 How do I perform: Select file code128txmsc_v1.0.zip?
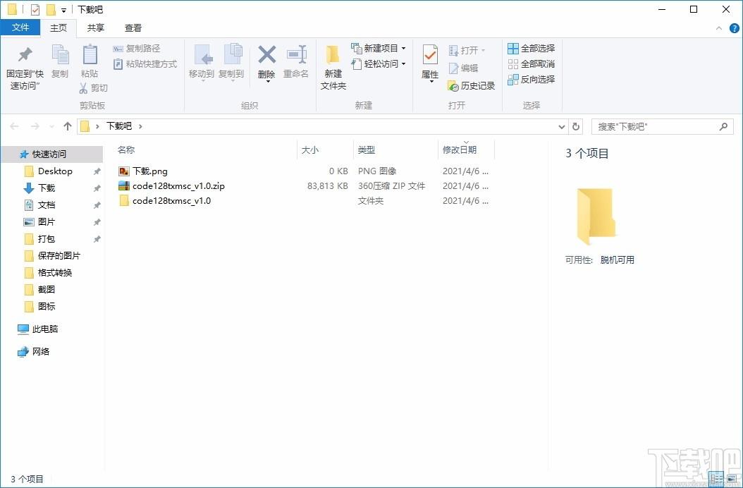pos(178,186)
